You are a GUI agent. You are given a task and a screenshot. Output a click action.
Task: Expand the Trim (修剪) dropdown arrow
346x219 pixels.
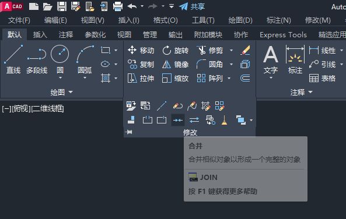231,51
